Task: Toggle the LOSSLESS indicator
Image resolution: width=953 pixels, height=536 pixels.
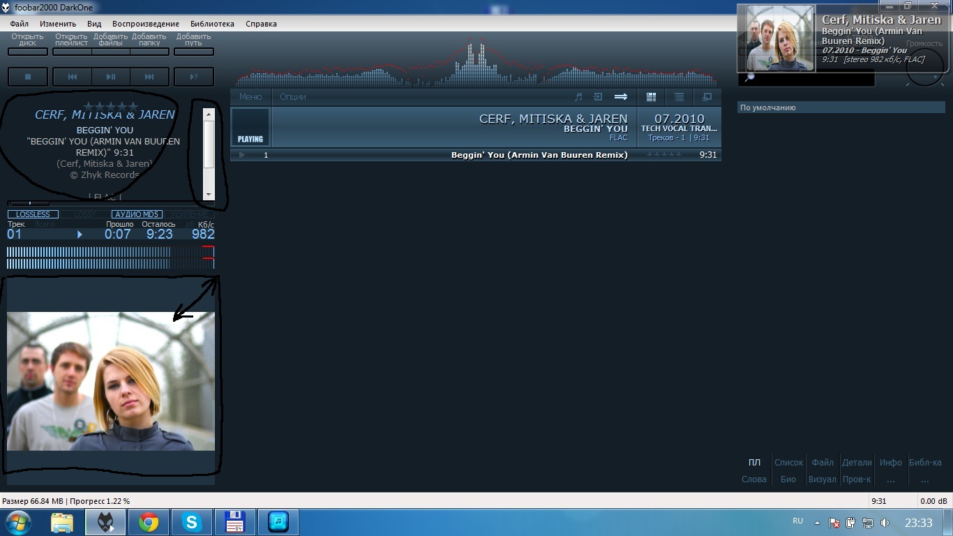Action: tap(33, 214)
